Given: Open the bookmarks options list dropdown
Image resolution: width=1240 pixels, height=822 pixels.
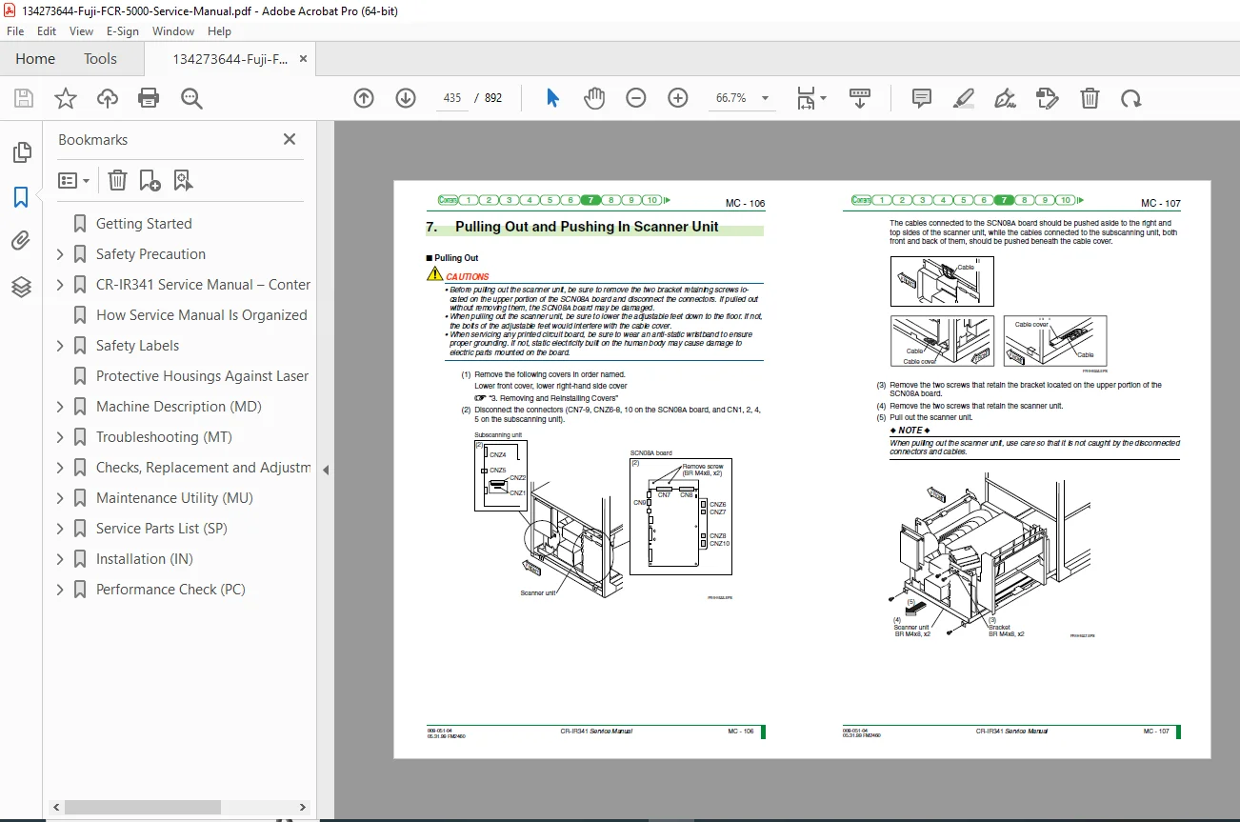Looking at the screenshot, I should coord(73,180).
